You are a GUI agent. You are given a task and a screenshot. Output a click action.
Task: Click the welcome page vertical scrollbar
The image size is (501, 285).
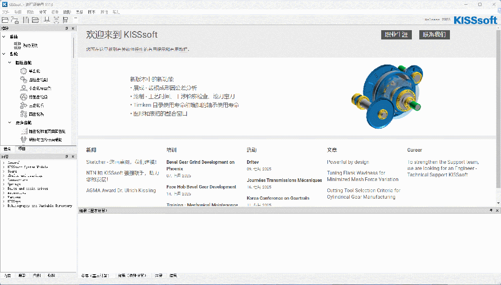click(x=498, y=109)
